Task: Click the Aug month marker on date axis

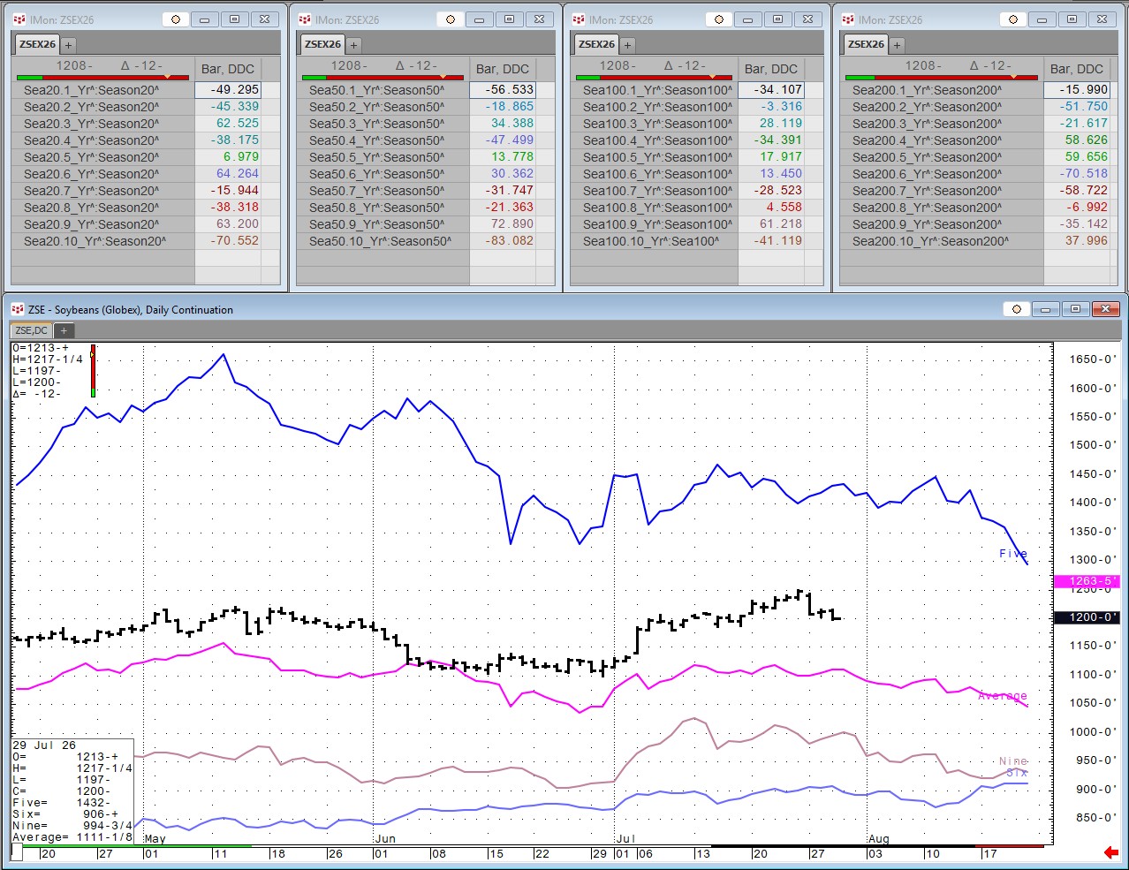Action: click(878, 839)
